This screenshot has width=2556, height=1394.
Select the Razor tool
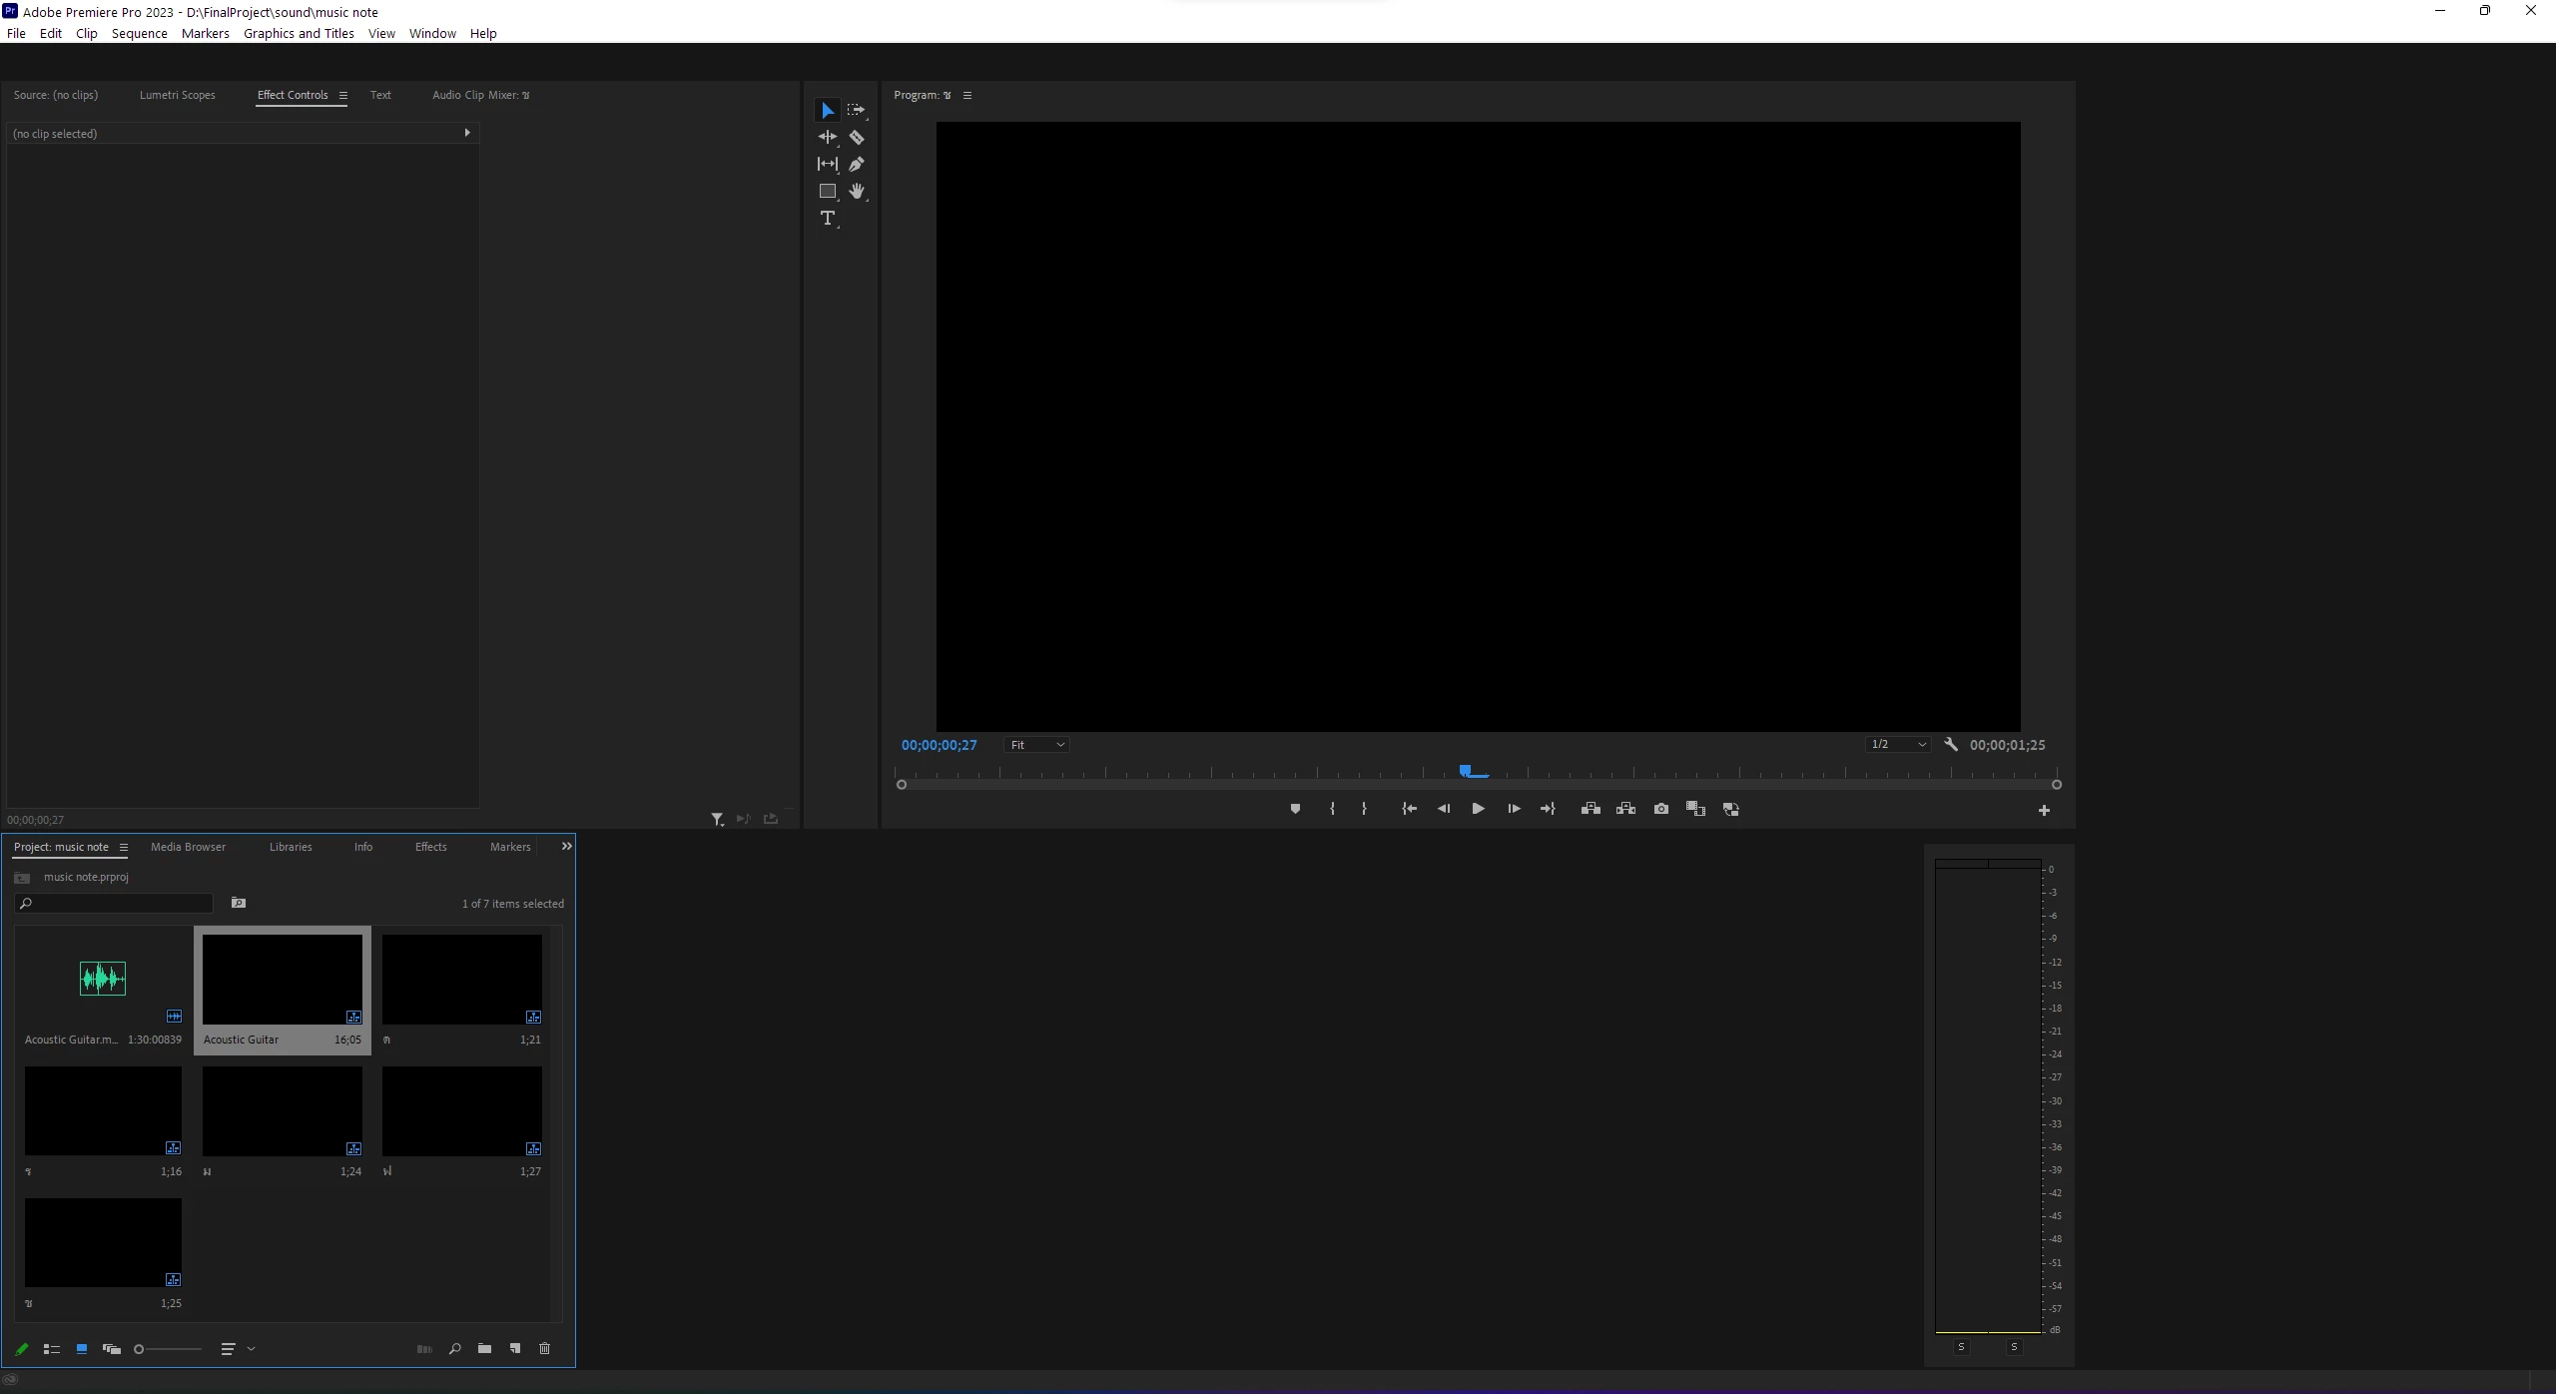click(857, 138)
